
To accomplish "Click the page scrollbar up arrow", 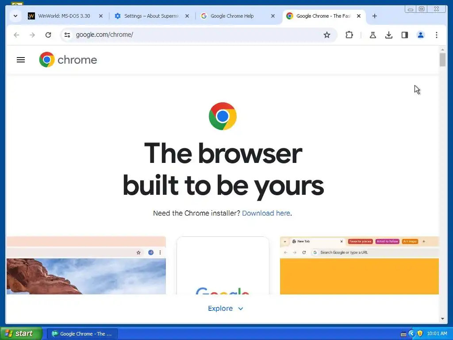I will [x=442, y=50].
